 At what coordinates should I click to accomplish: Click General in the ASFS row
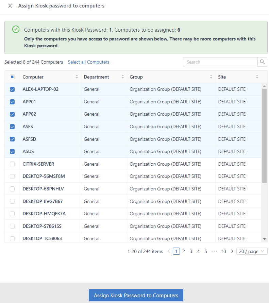coord(91,127)
